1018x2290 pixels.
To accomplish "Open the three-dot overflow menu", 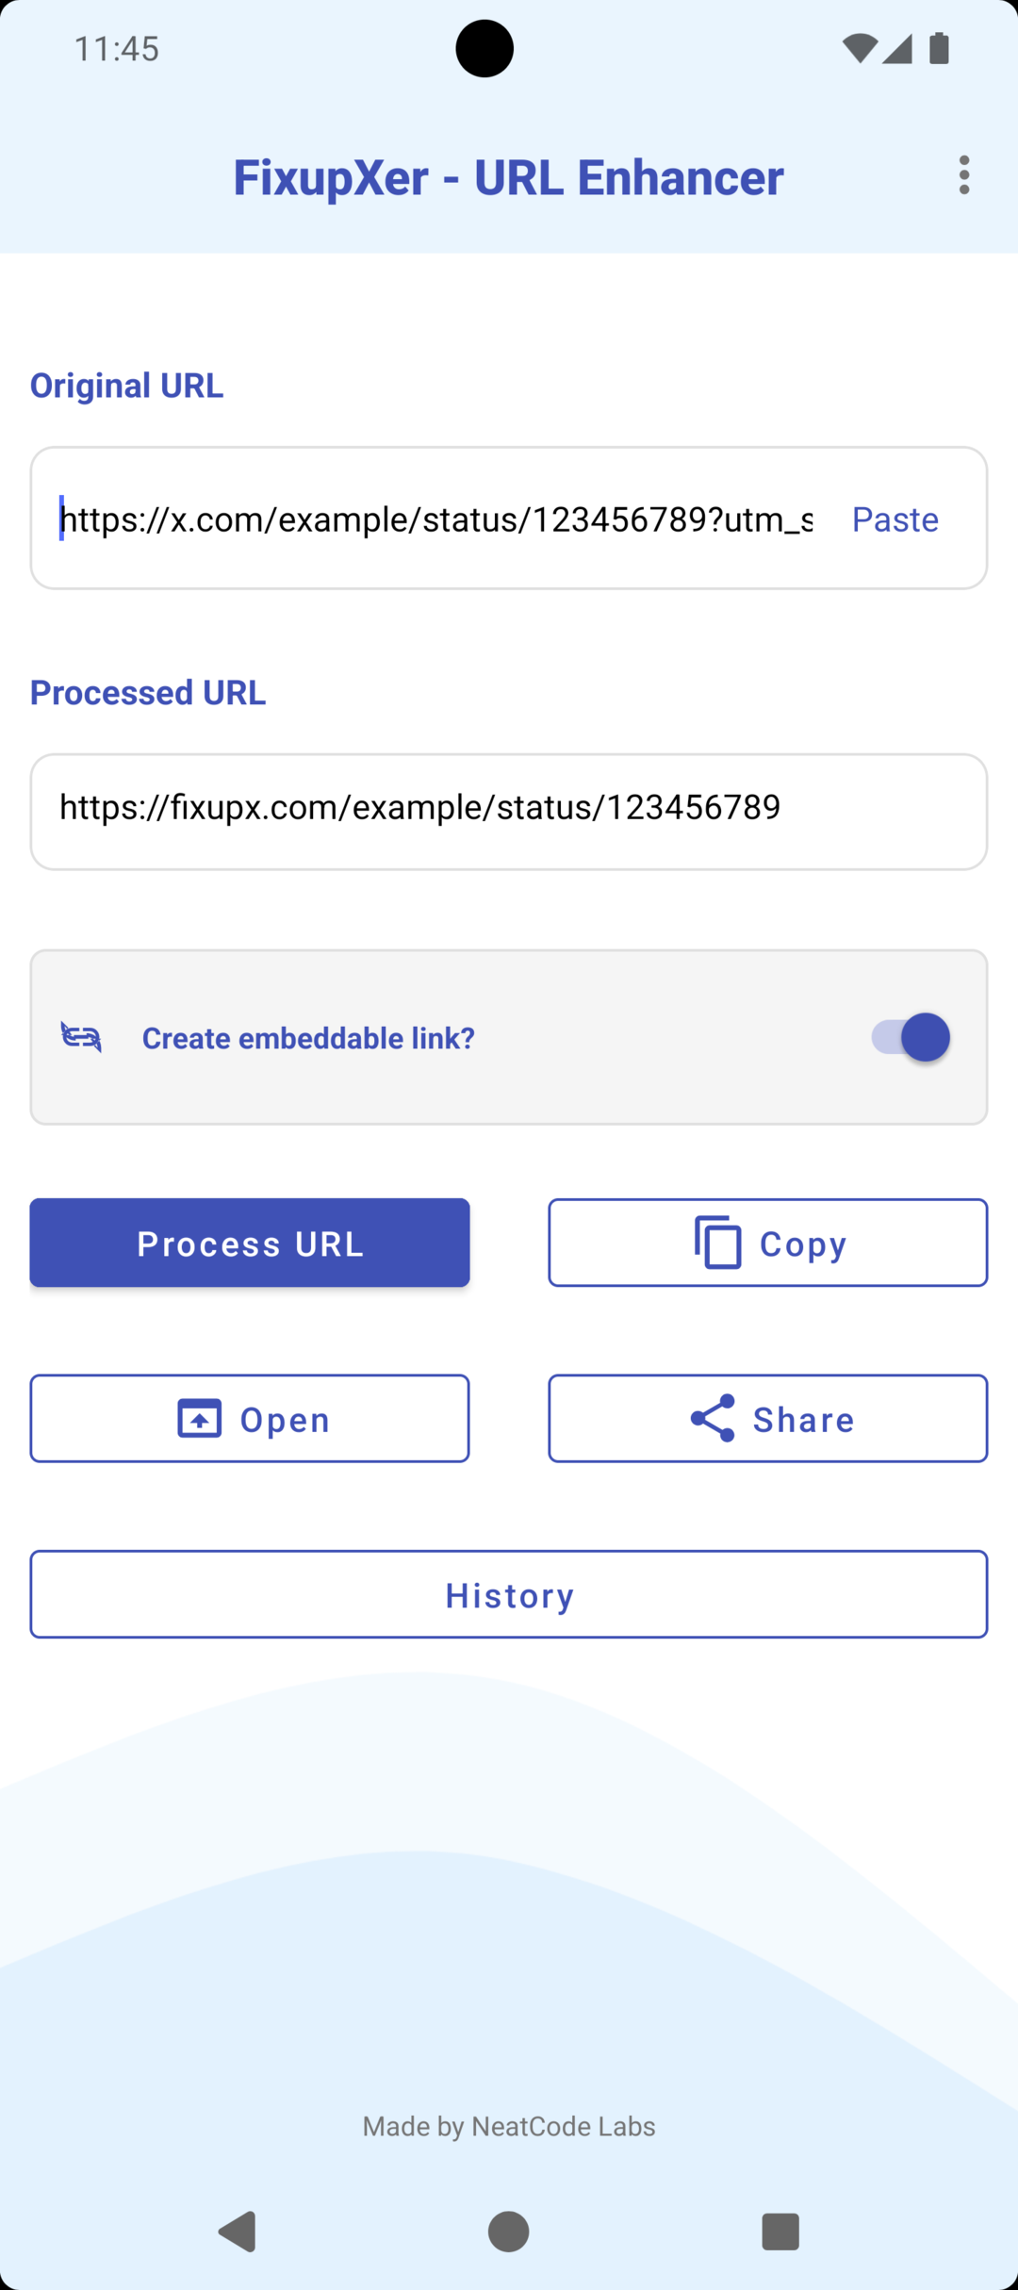I will (964, 175).
